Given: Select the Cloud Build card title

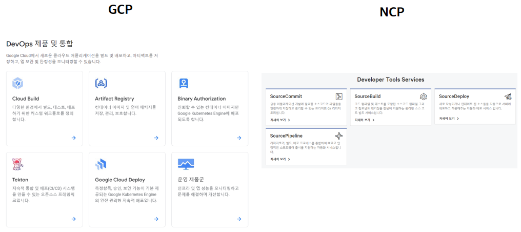Looking at the screenshot, I should click(26, 99).
